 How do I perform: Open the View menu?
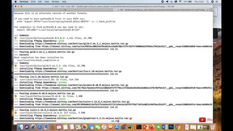pyautogui.click(x=47, y=1)
